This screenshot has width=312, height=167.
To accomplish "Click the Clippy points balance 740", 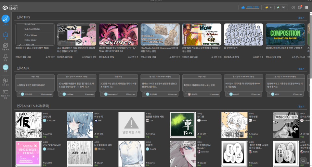I will tap(281, 7).
